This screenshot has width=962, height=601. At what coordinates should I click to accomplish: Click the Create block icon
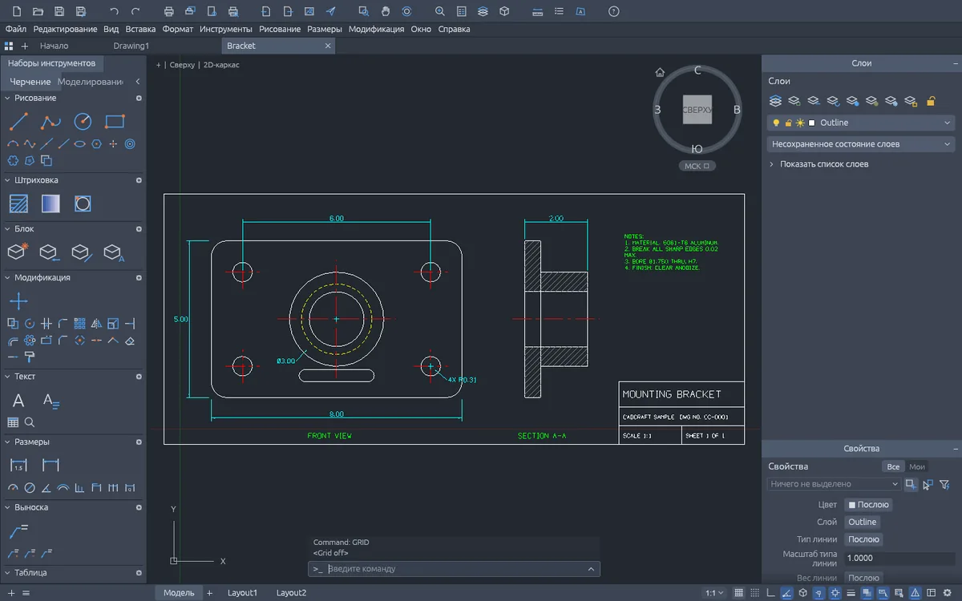[18, 252]
